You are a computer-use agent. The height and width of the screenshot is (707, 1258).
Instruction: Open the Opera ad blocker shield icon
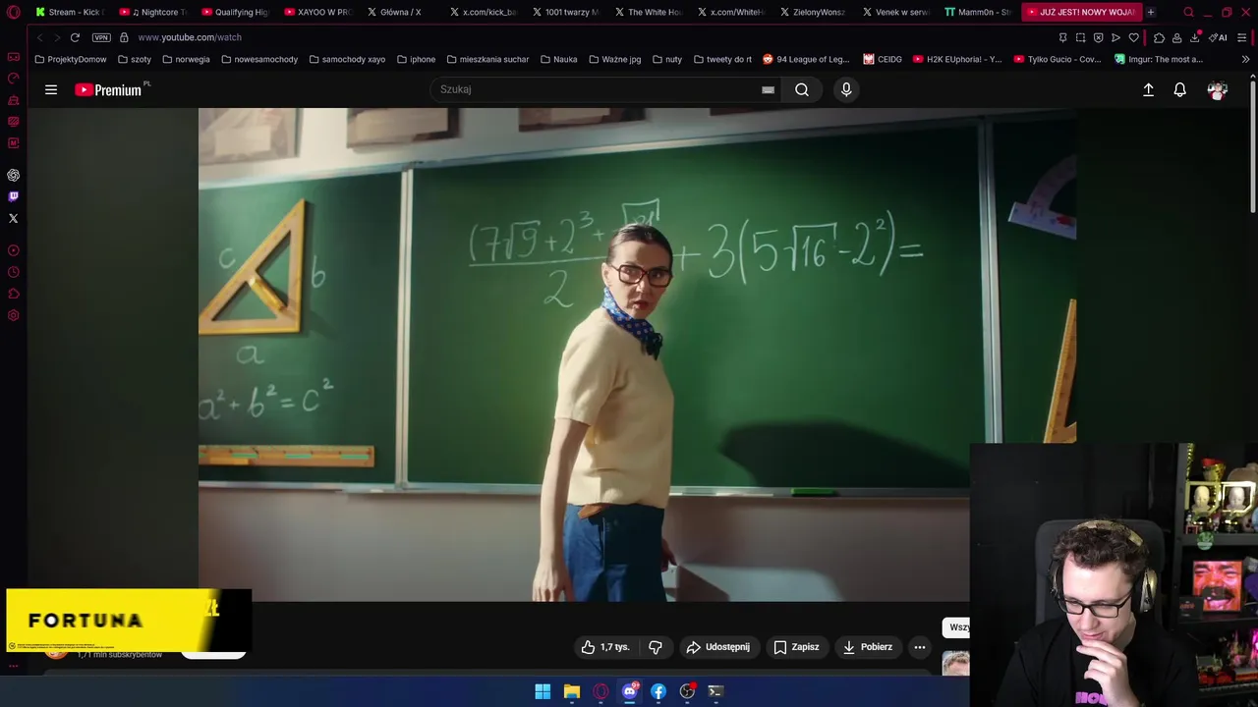1098,37
